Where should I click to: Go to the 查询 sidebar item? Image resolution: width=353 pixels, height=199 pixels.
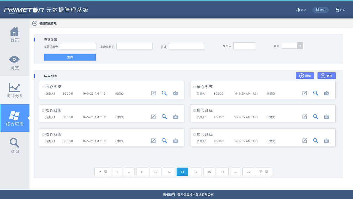coord(15,146)
